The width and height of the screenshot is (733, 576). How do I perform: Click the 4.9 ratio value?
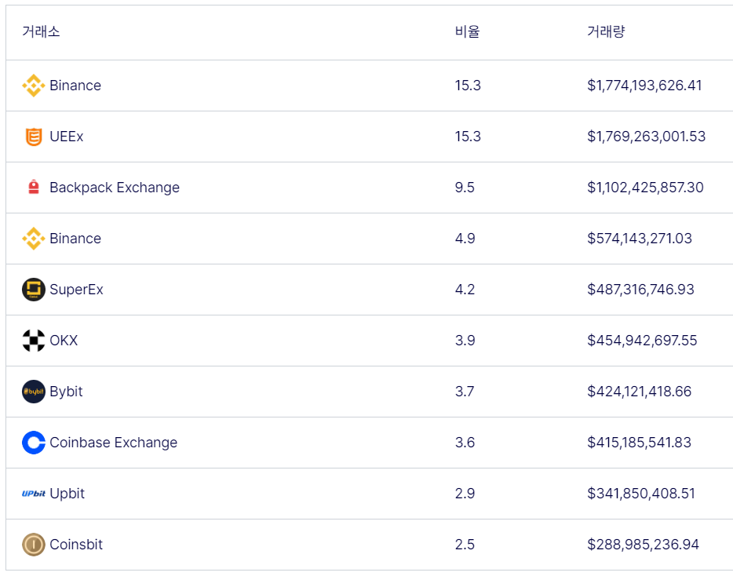465,239
